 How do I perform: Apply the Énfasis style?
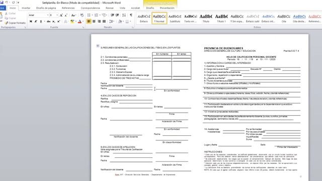144,18
